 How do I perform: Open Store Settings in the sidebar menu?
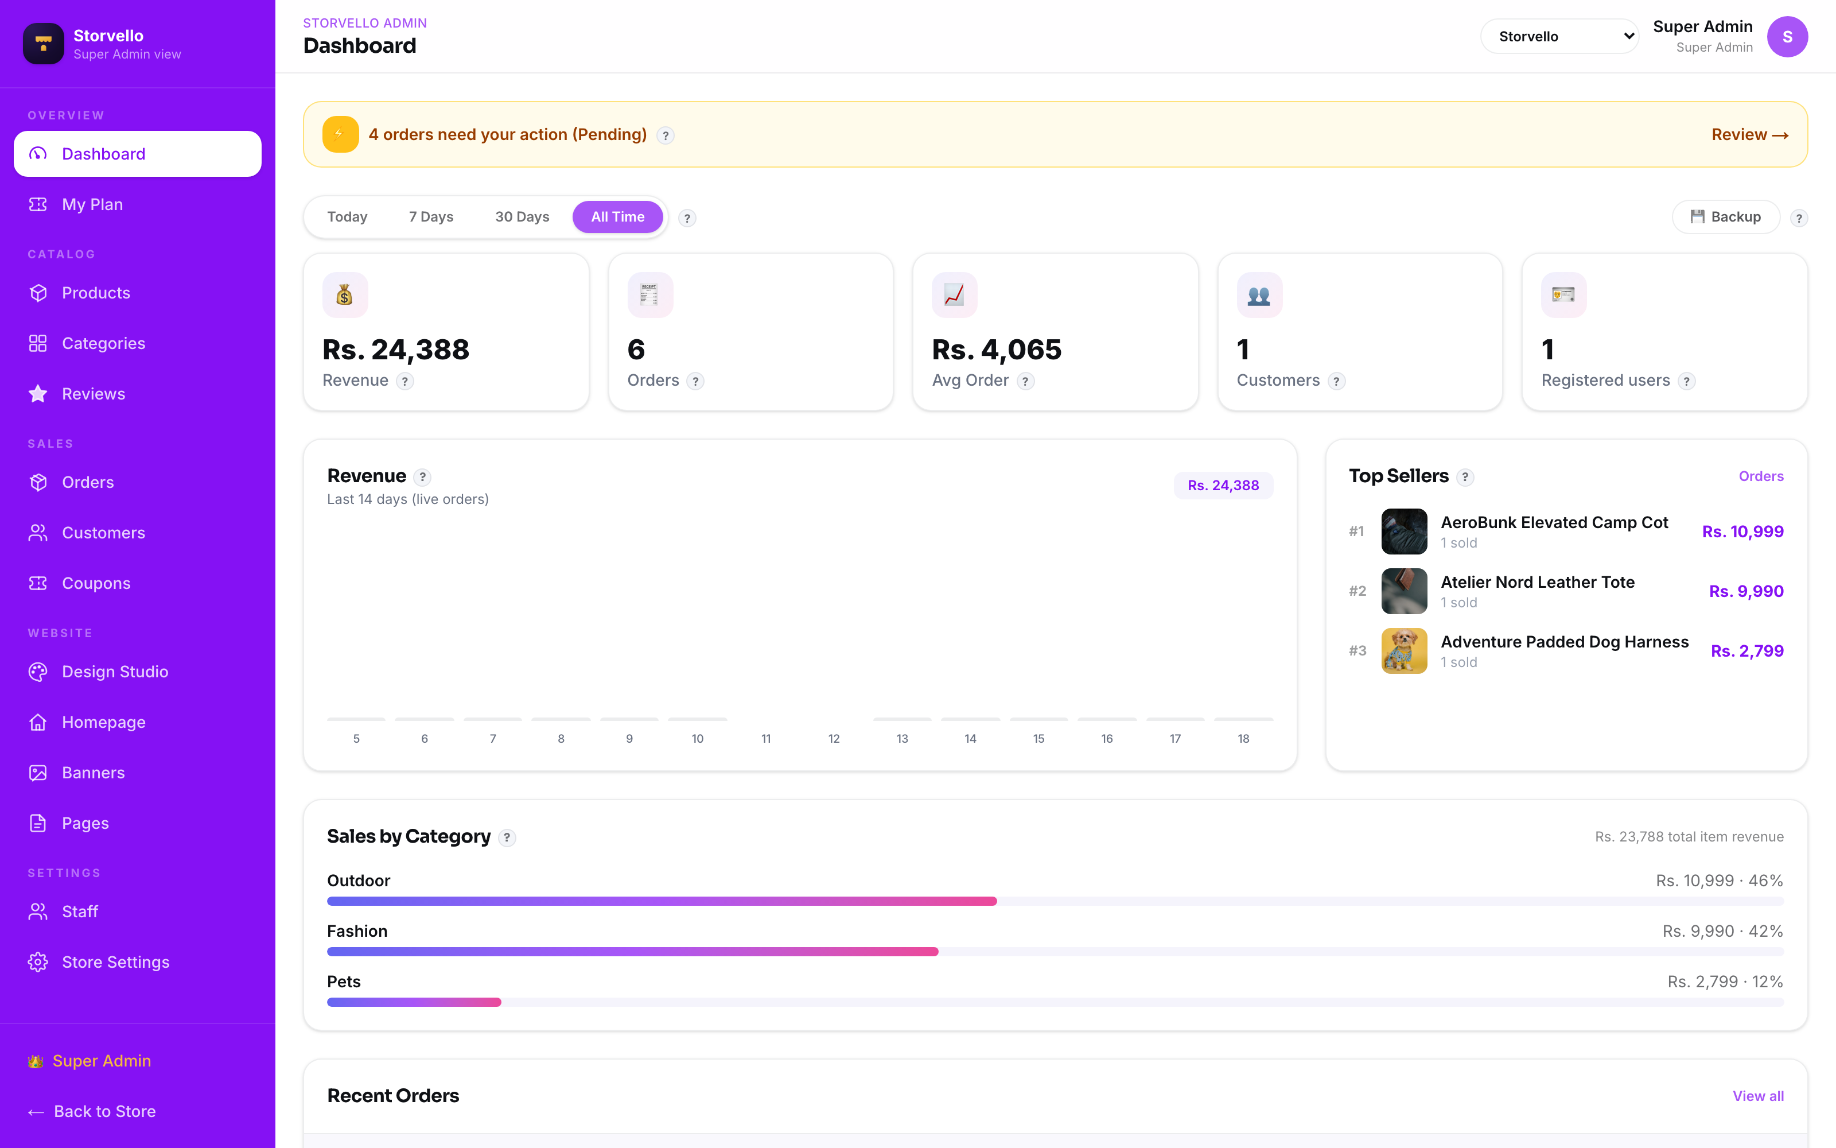[137, 962]
